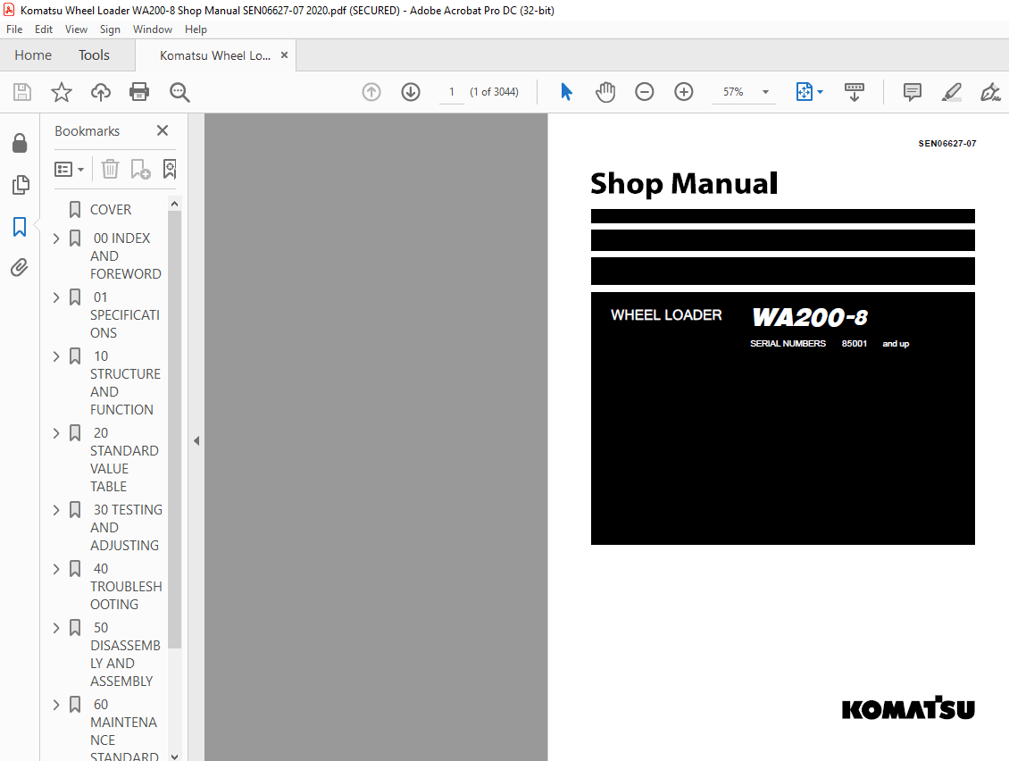The width and height of the screenshot is (1009, 761).
Task: Open the Fill & Sign tool
Action: coord(990,92)
